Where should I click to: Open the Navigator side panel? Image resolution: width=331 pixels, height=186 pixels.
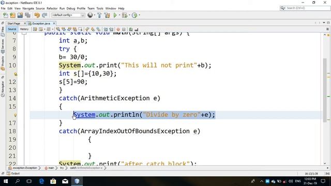point(3,89)
